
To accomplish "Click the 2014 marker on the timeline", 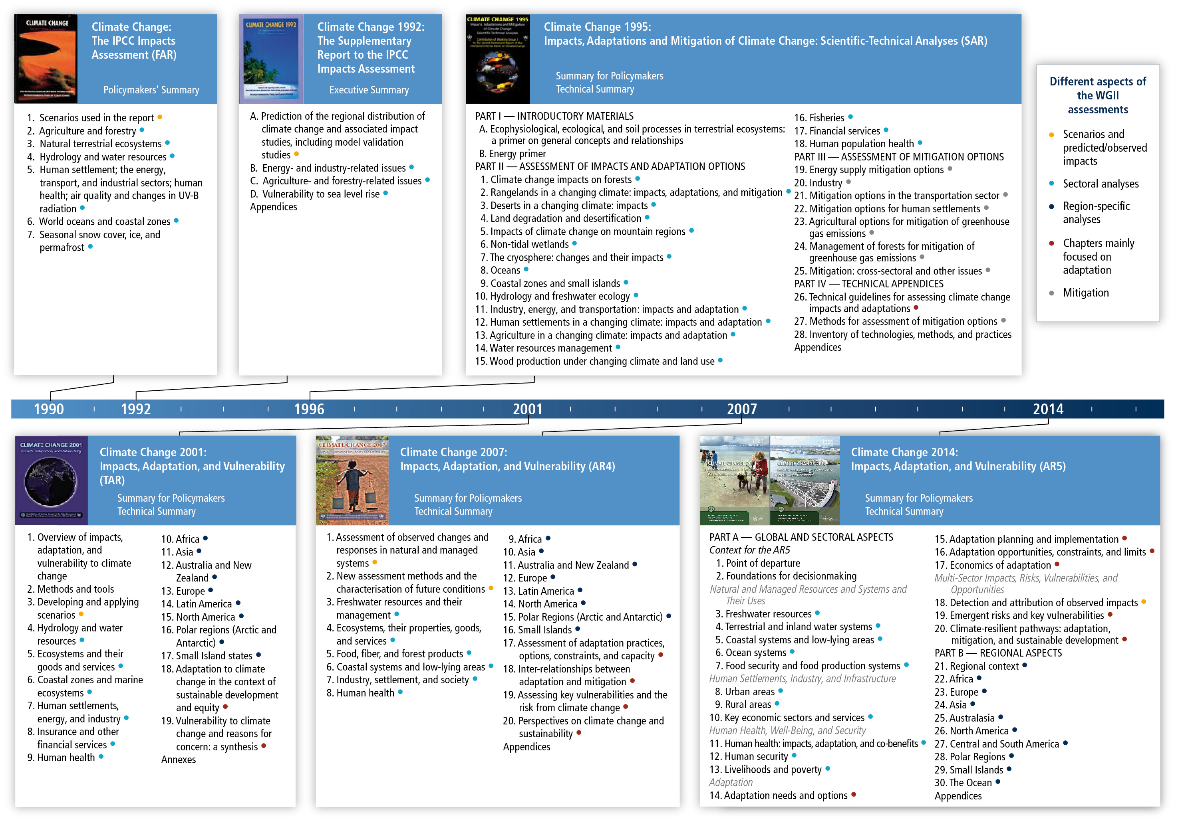I will coord(1048,409).
